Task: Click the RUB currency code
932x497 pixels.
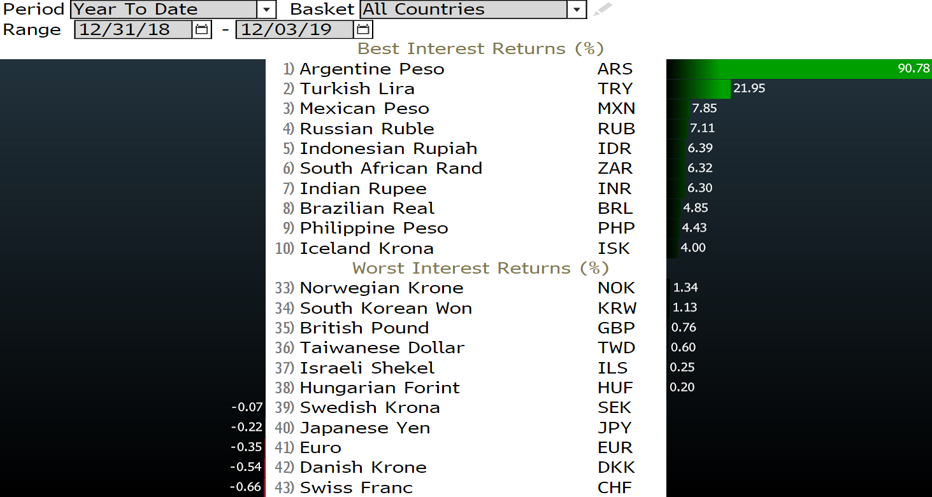Action: point(617,129)
